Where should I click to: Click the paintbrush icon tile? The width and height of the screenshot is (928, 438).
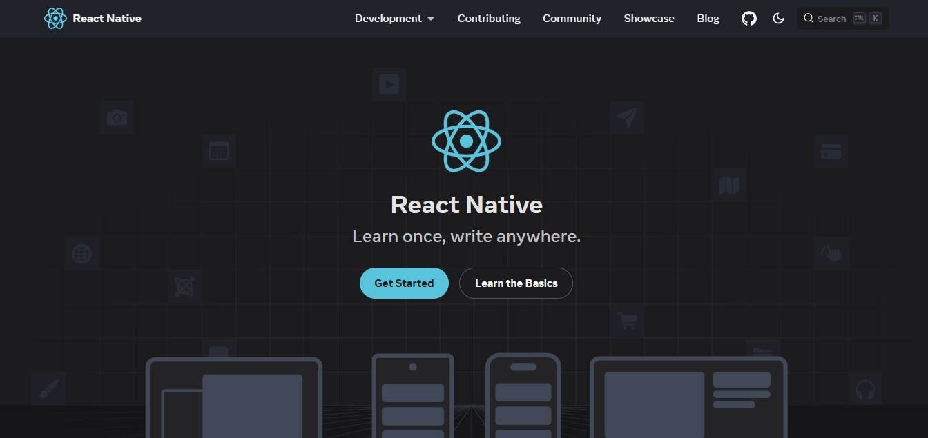tap(49, 388)
